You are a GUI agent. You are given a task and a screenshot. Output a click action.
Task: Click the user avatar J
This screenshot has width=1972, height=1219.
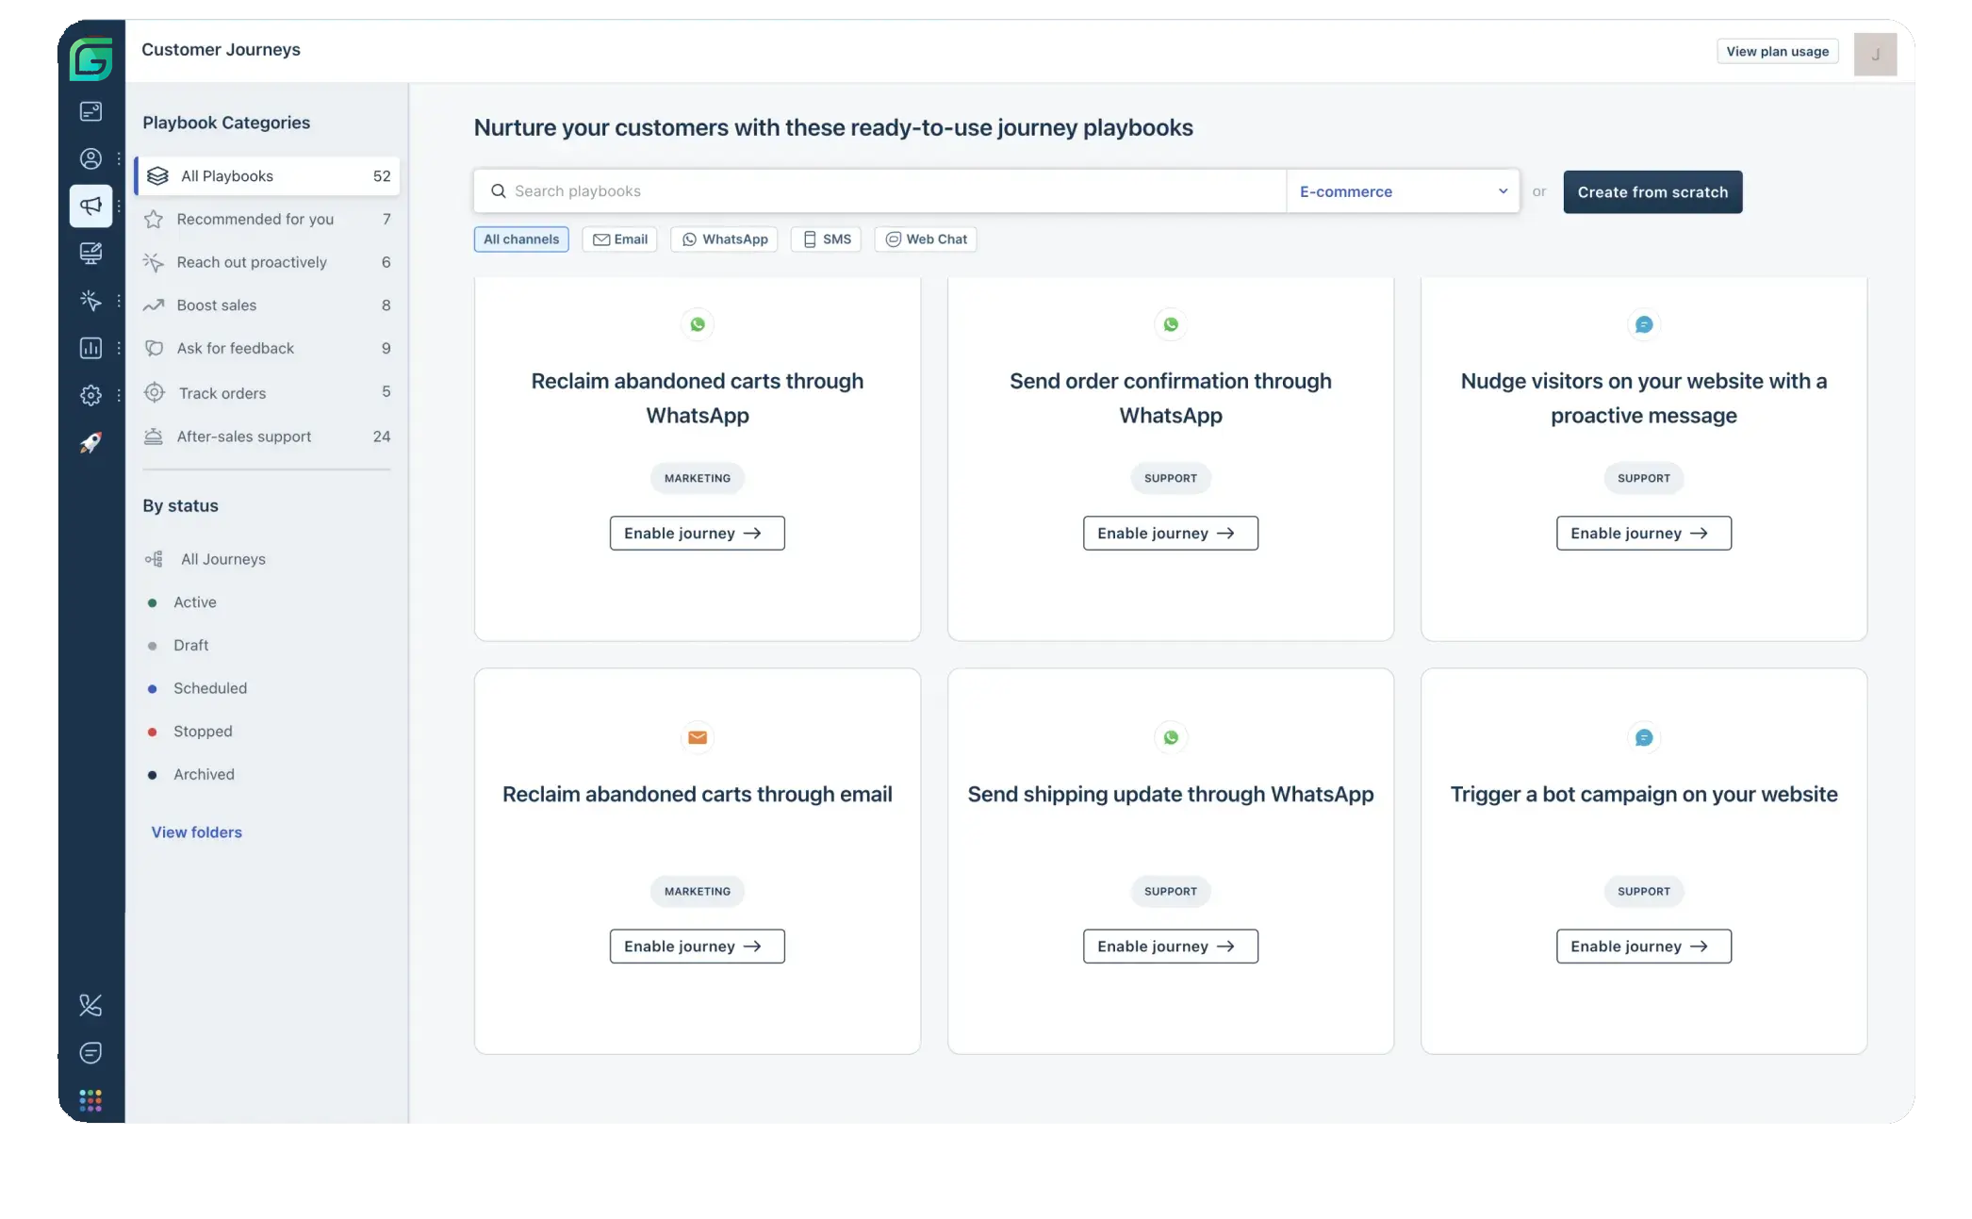[1875, 54]
